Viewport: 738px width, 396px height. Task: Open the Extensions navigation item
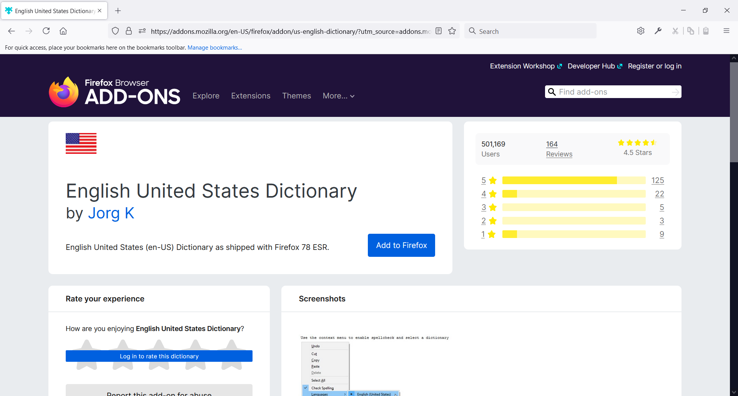click(251, 96)
